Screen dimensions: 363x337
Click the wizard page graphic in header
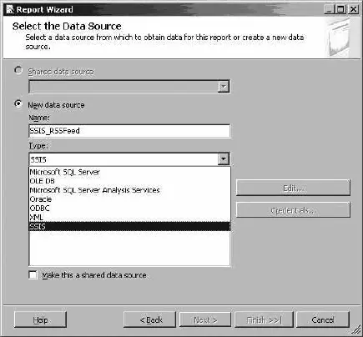point(338,38)
